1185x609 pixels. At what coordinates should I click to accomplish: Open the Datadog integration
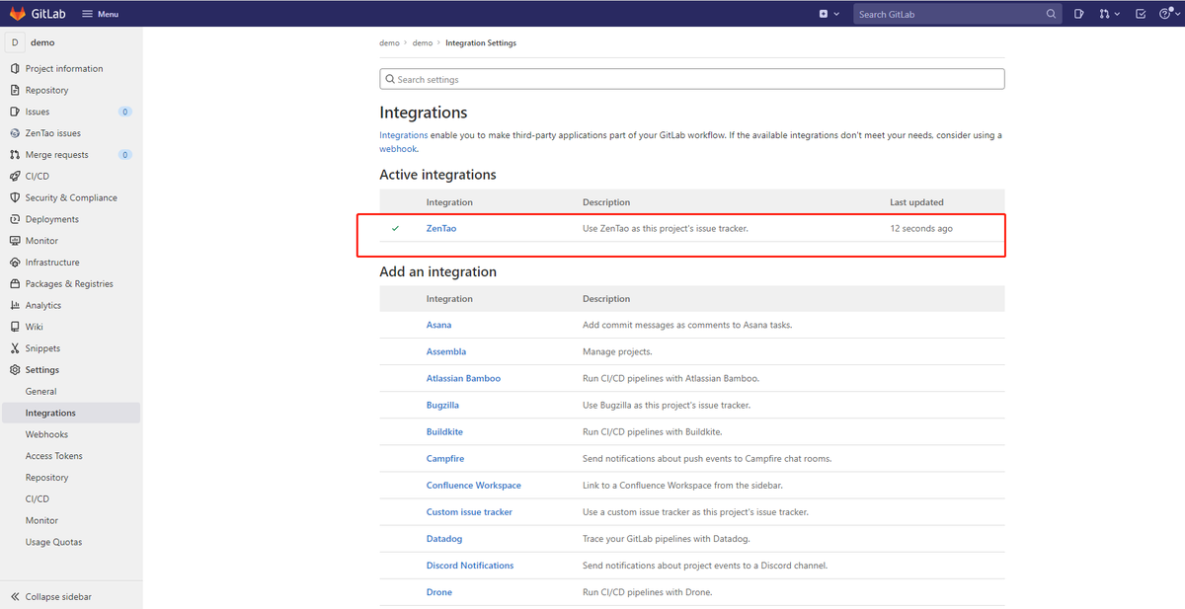444,539
